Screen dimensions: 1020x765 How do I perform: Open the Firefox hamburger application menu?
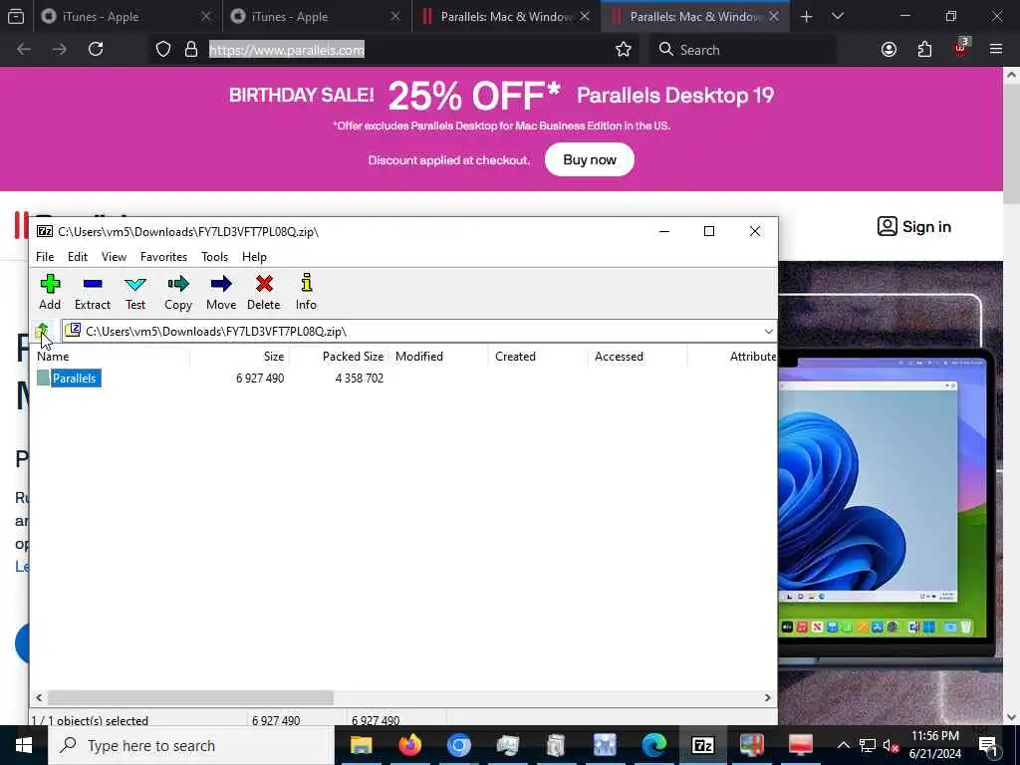point(996,50)
